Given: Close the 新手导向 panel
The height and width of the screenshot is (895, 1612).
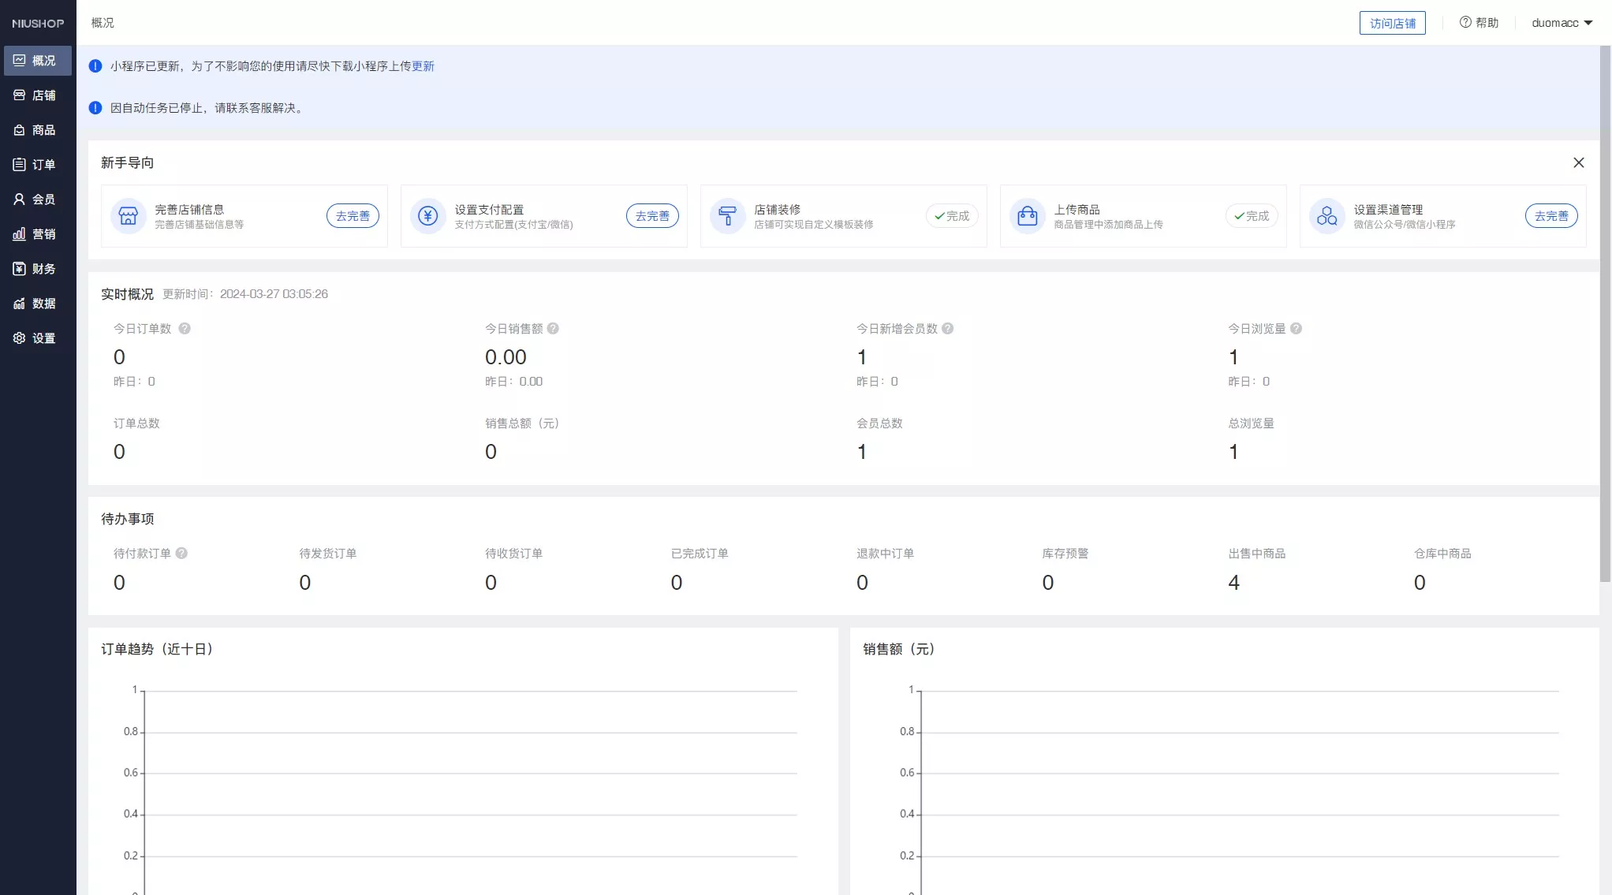Looking at the screenshot, I should pos(1578,162).
